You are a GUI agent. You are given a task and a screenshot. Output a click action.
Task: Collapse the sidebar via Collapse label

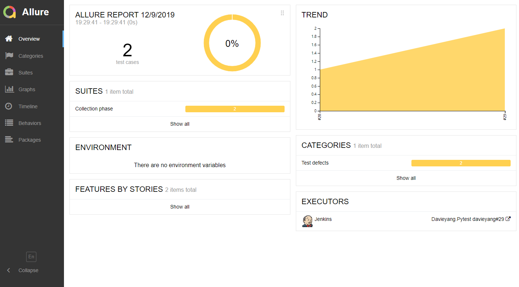pyautogui.click(x=28, y=270)
